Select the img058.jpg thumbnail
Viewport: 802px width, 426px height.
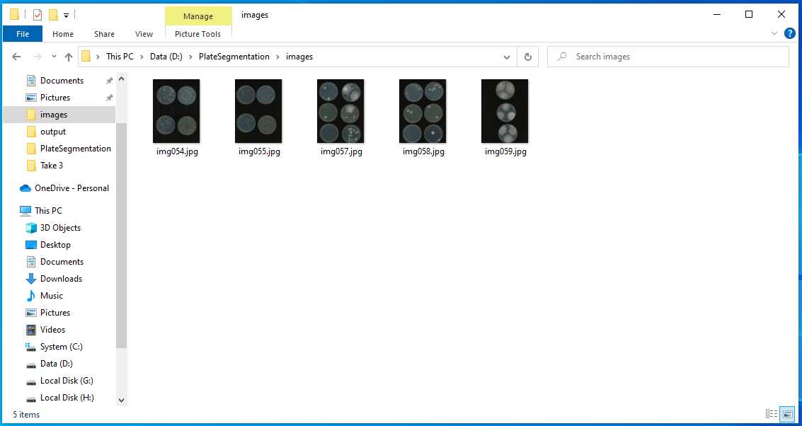point(423,111)
